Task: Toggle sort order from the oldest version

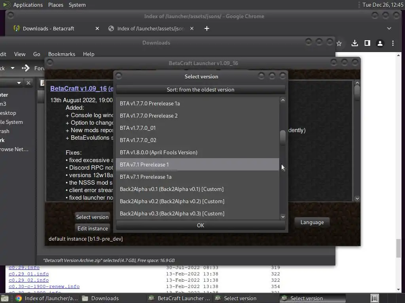Action: pos(201,90)
